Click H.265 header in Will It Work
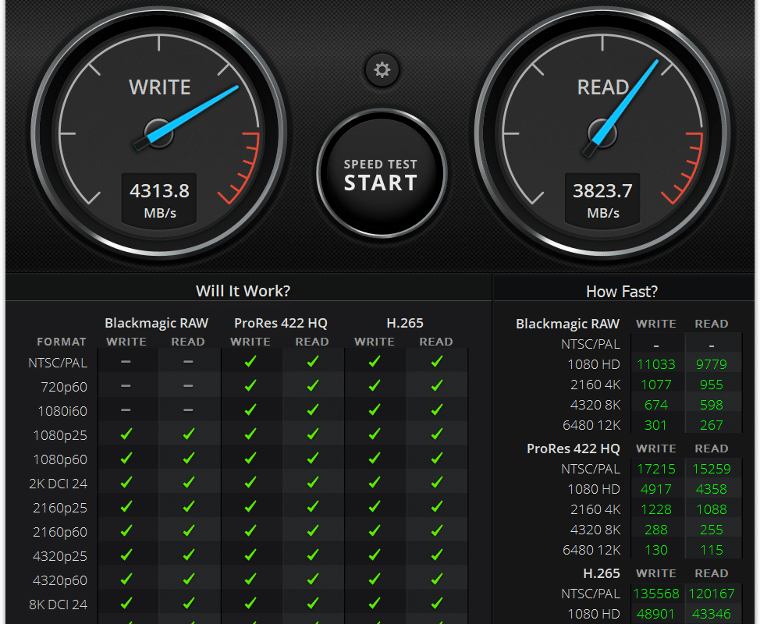The width and height of the screenshot is (760, 624). click(405, 323)
